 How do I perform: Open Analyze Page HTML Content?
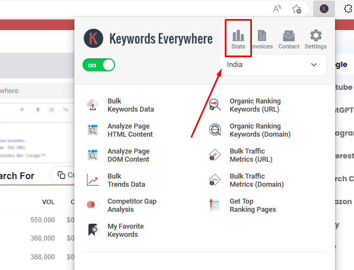[x=130, y=130]
